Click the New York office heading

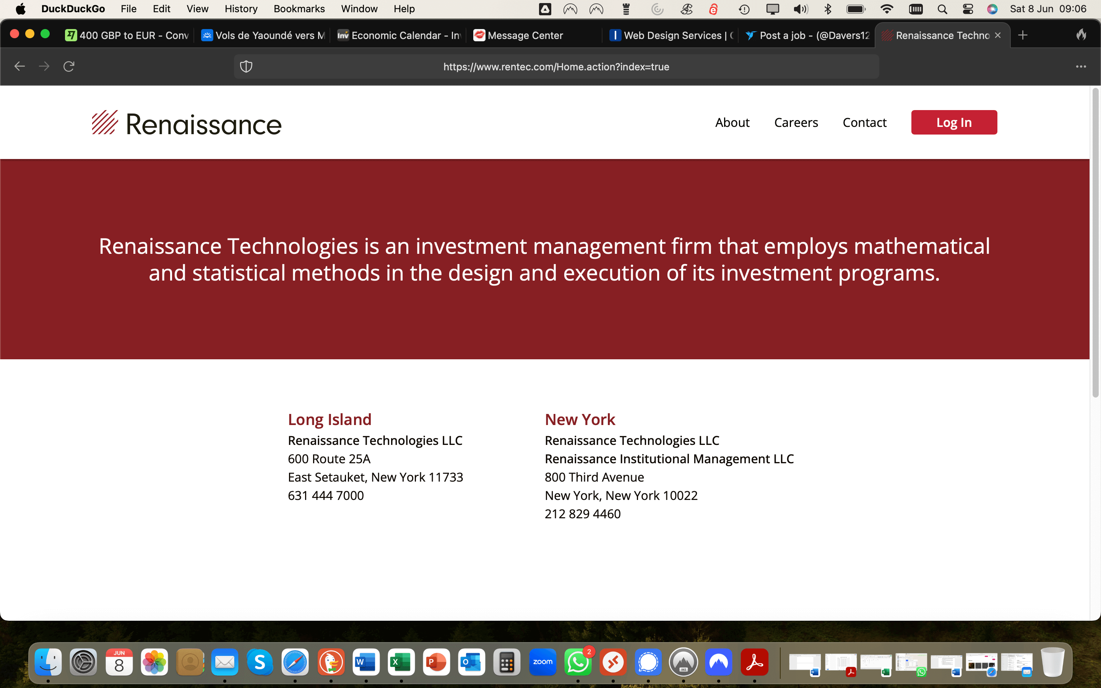click(x=580, y=419)
